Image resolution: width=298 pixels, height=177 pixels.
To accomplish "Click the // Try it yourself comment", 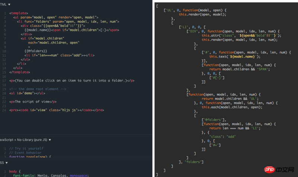I will [26, 148].
